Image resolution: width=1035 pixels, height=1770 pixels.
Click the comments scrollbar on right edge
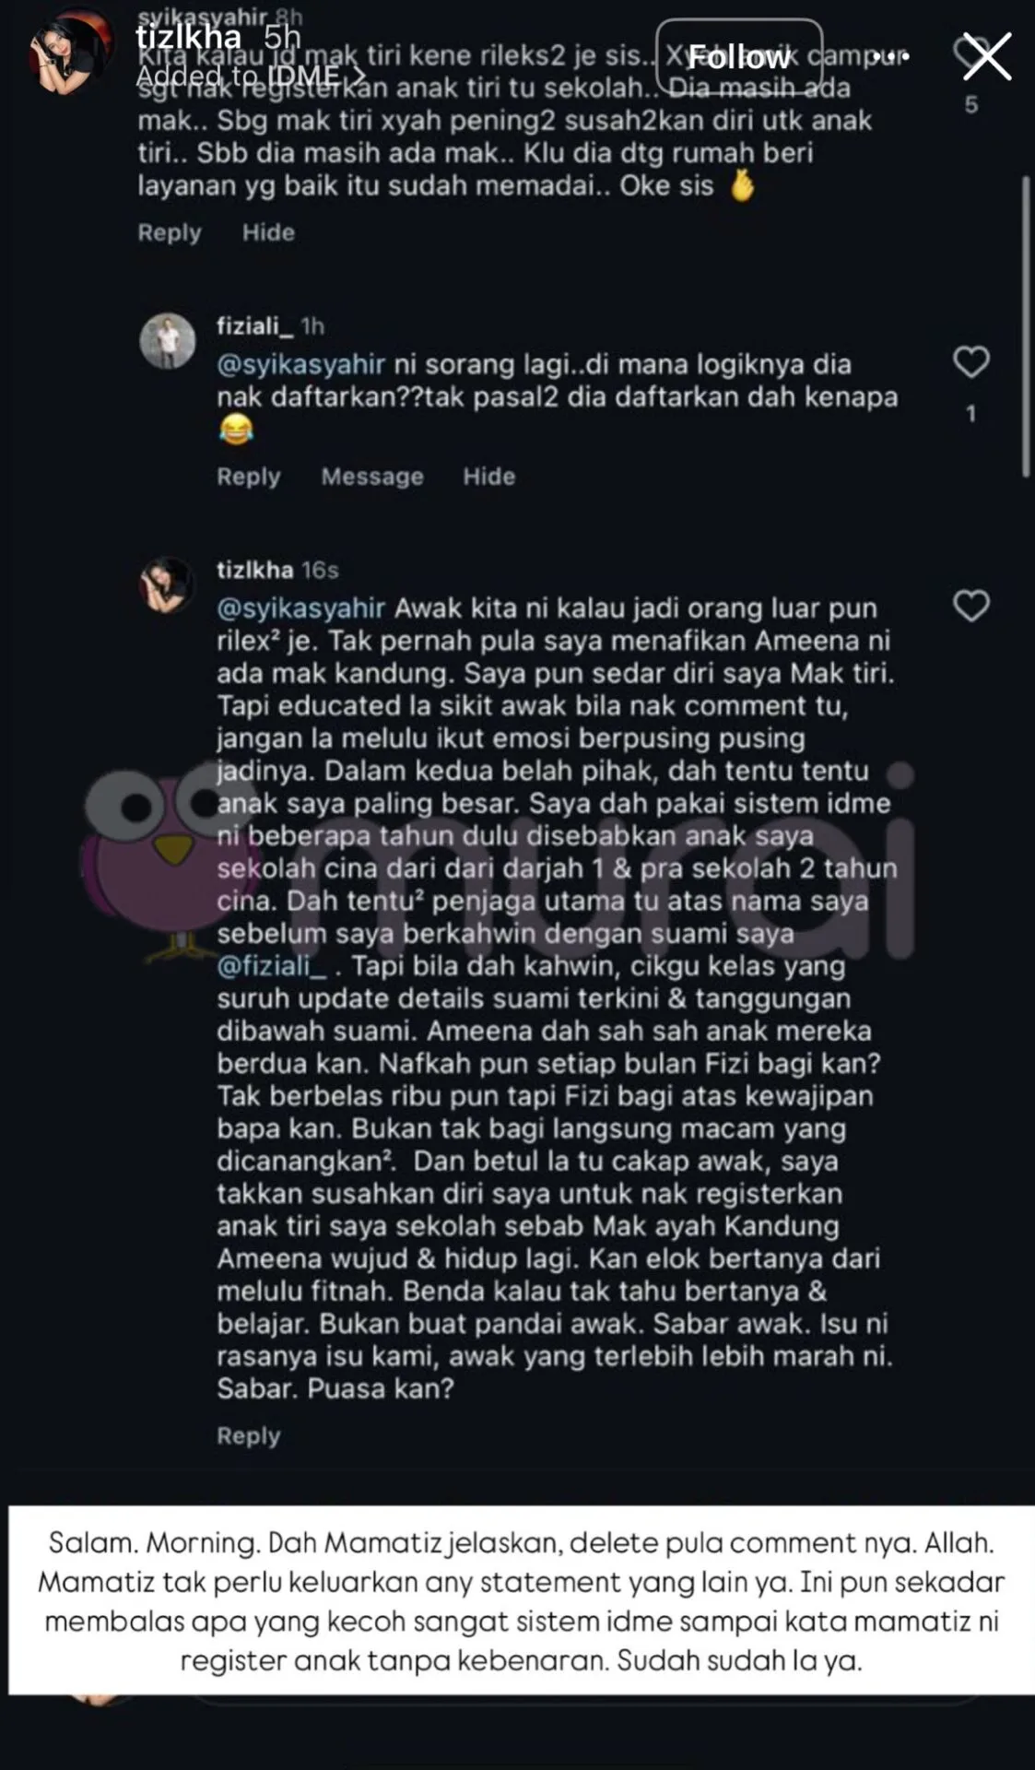pos(1026,327)
